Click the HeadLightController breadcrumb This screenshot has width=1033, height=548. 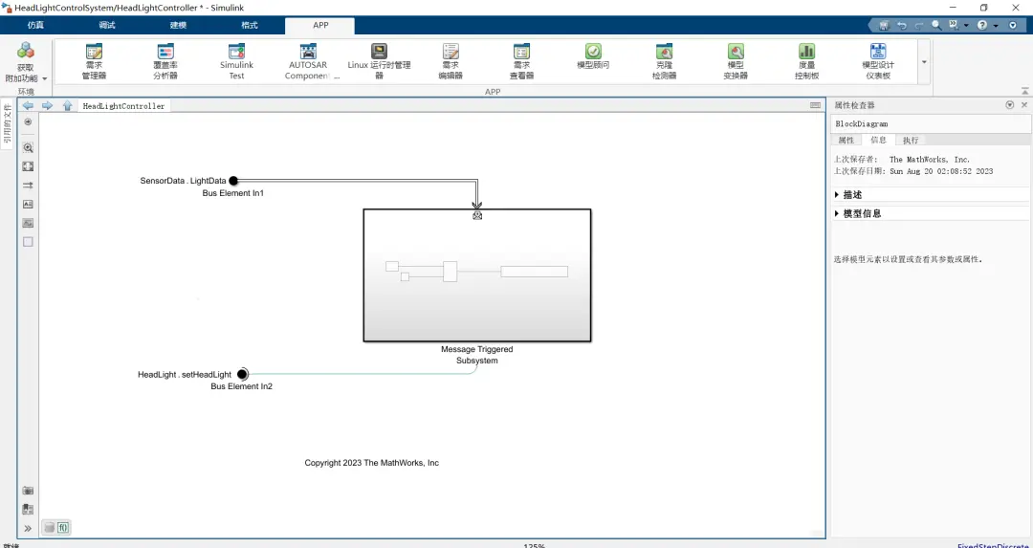pos(123,105)
